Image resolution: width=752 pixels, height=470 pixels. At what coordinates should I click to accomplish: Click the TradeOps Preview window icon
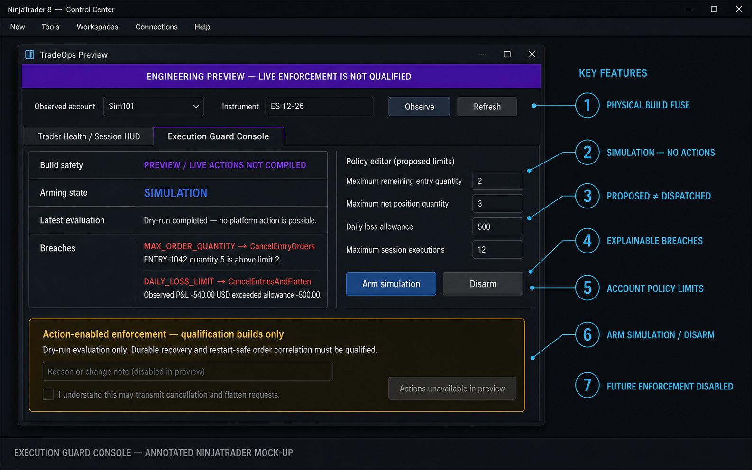[x=29, y=54]
